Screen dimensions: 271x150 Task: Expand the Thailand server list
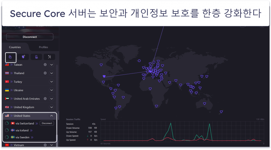click(51, 73)
